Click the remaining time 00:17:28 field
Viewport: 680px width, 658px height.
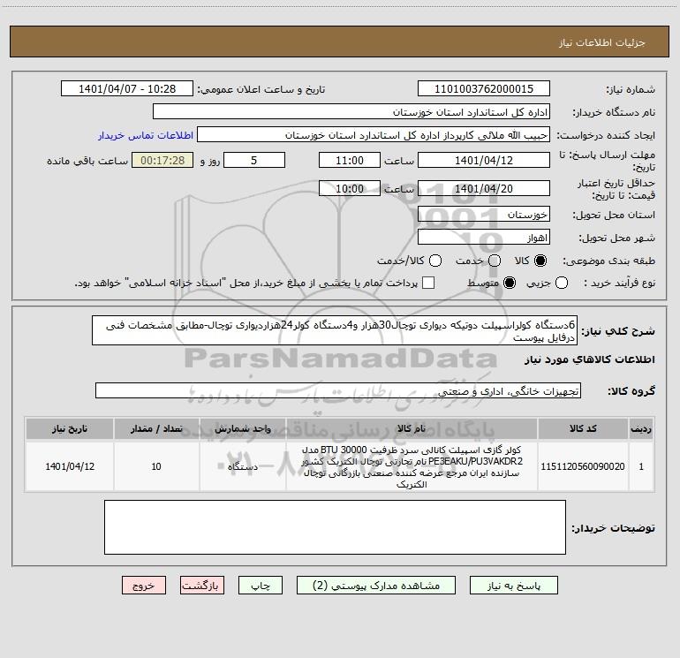162,160
